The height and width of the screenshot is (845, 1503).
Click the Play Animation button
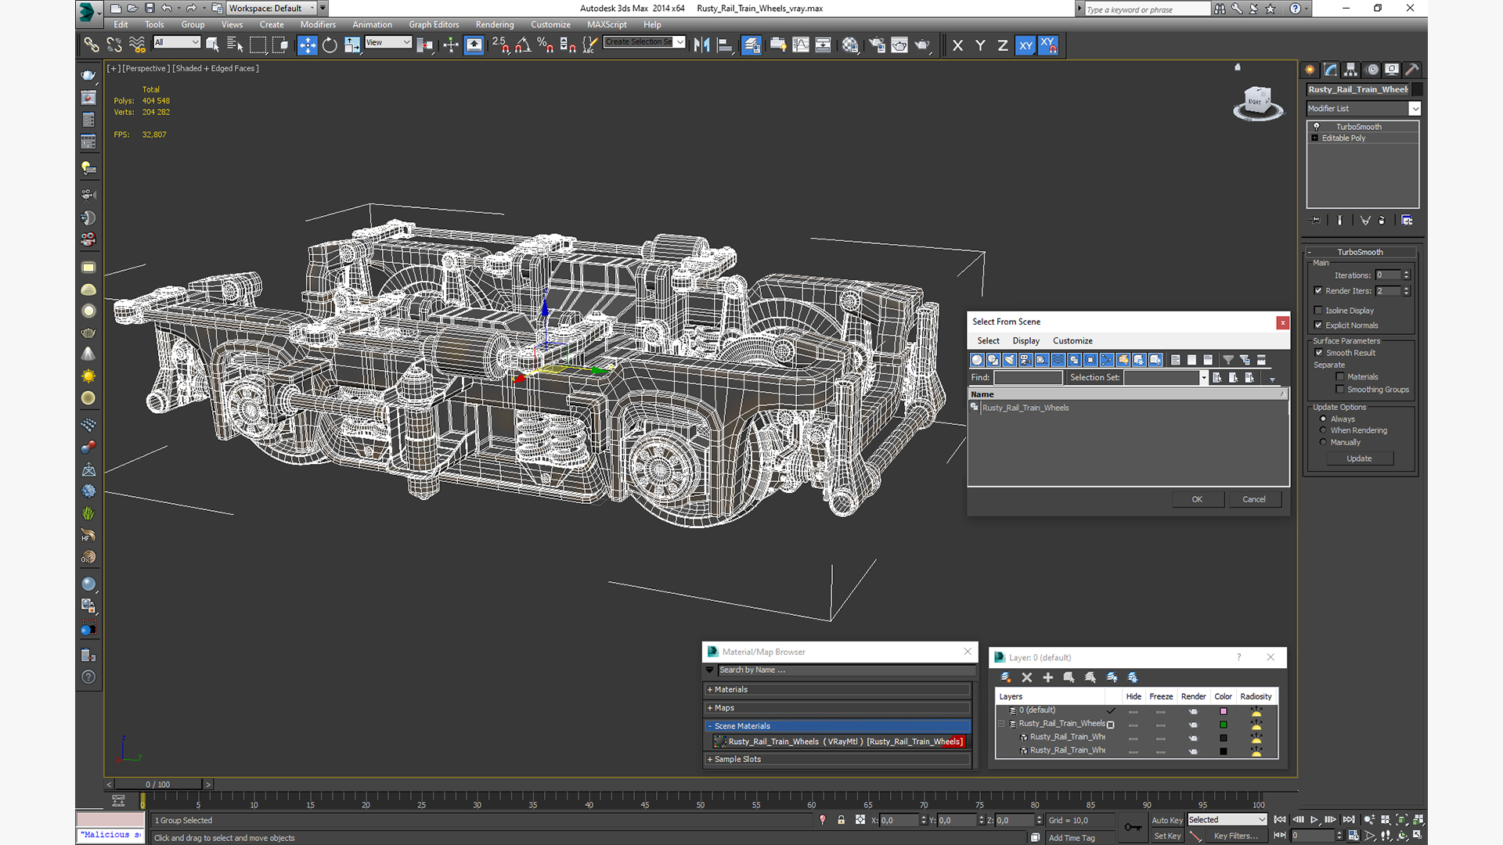[1314, 820]
